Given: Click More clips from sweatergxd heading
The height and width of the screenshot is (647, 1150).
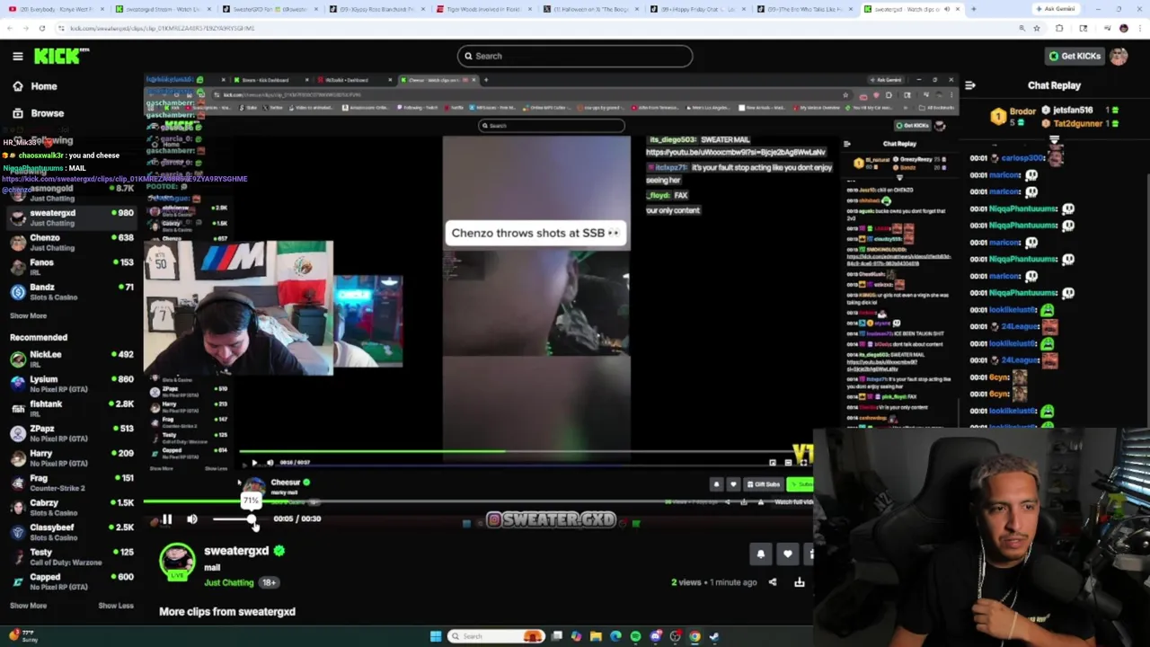Looking at the screenshot, I should click(227, 611).
